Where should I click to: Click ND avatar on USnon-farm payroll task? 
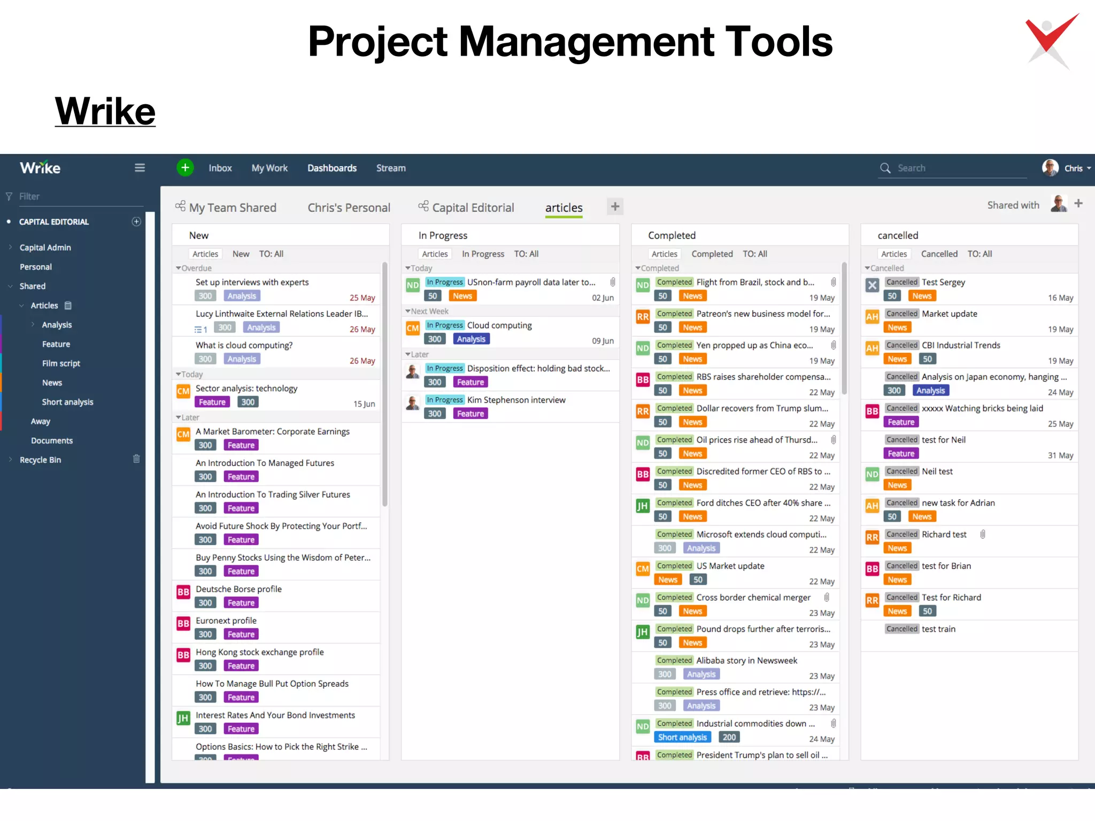[413, 285]
